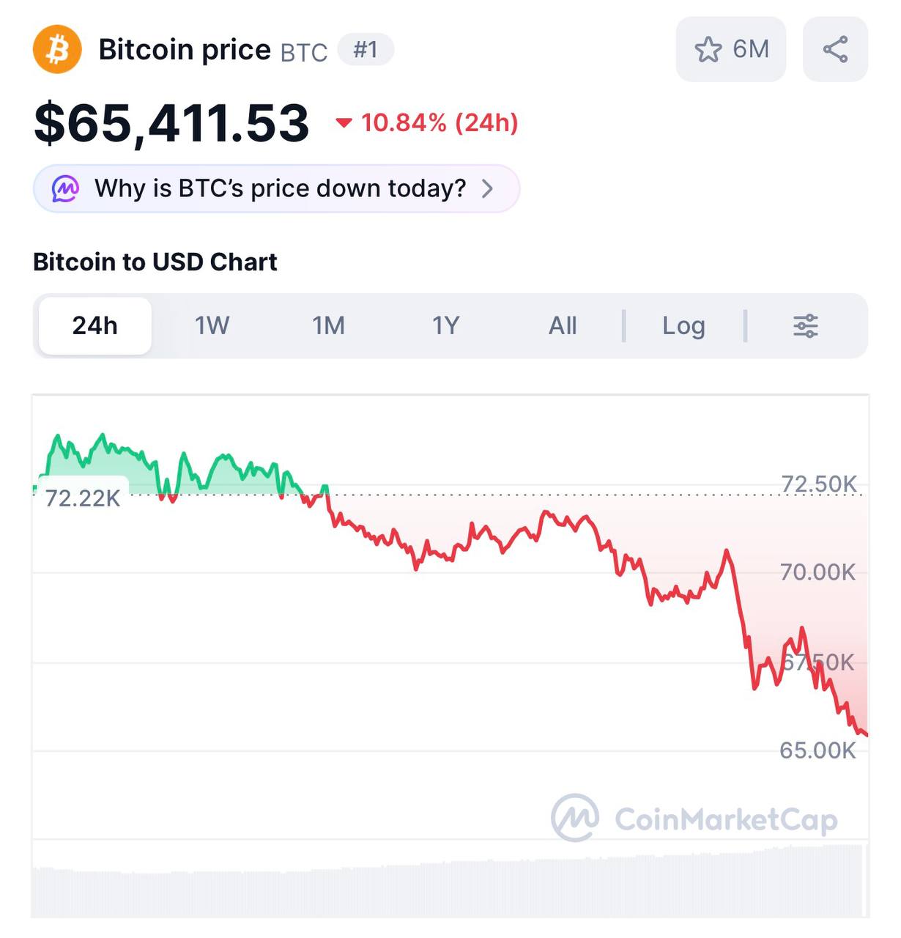The height and width of the screenshot is (938, 901).
Task: Click the 72.22K opening price label
Action: pos(83,498)
